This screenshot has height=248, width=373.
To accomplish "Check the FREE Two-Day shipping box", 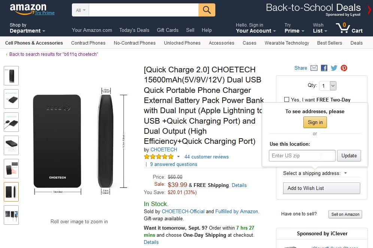I will point(286,100).
